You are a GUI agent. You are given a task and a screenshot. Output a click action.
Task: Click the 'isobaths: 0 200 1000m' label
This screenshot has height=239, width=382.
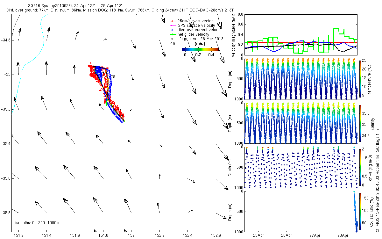pos(37,223)
